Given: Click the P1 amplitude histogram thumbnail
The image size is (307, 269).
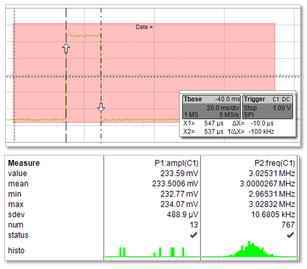Looking at the screenshot, I should (152, 252).
